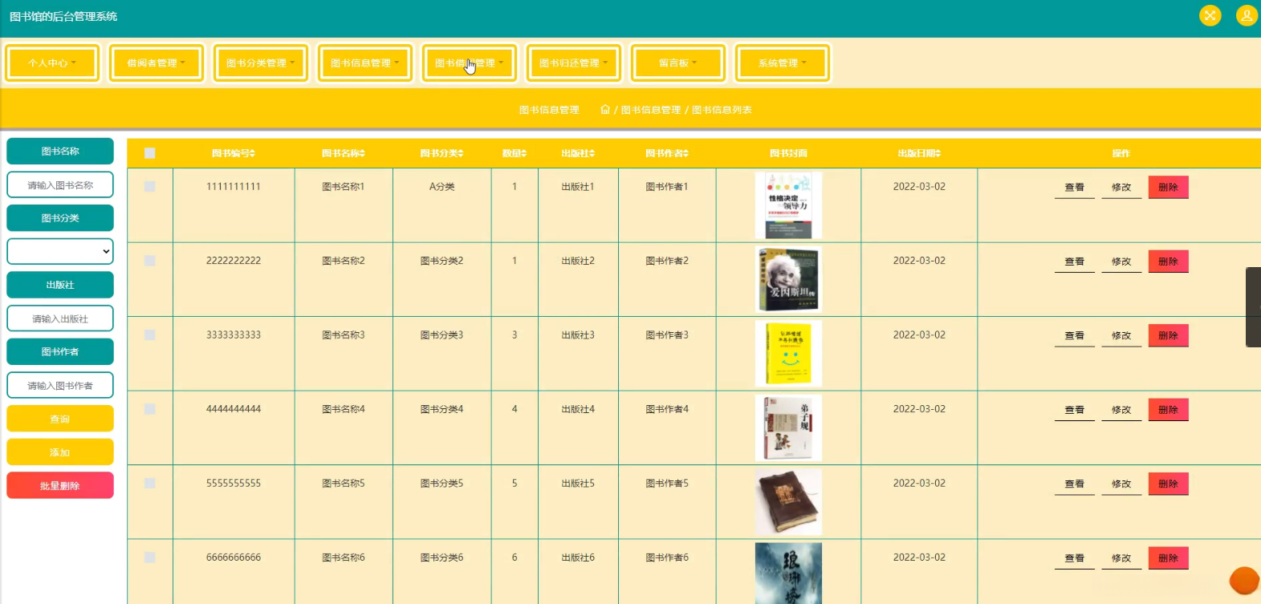Open the yellow smiley cover of 图书名称3

tap(788, 354)
